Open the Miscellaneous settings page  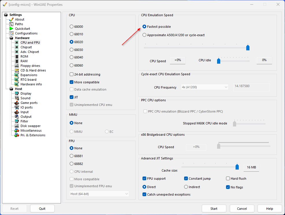(31, 131)
